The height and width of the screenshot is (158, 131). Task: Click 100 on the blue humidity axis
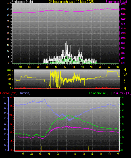(x=5, y=97)
